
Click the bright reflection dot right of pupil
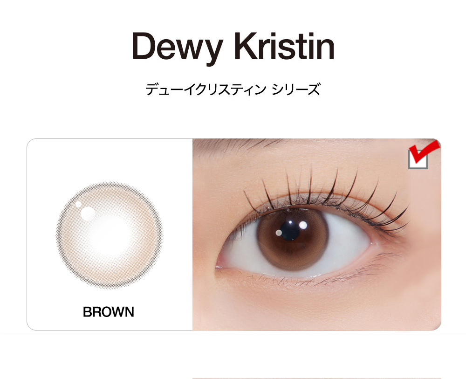[303, 225]
